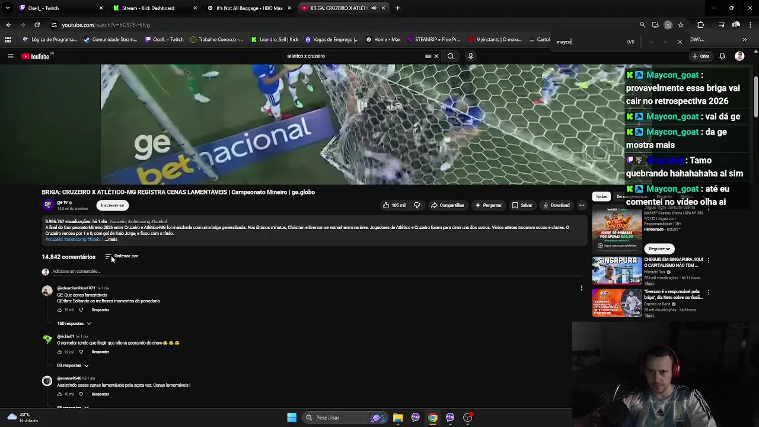This screenshot has height=427, width=759.
Task: Open Chrome from the taskbar
Action: [x=433, y=418]
